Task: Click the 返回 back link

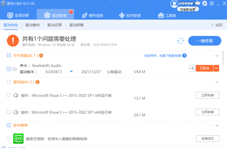Action: click(x=217, y=25)
